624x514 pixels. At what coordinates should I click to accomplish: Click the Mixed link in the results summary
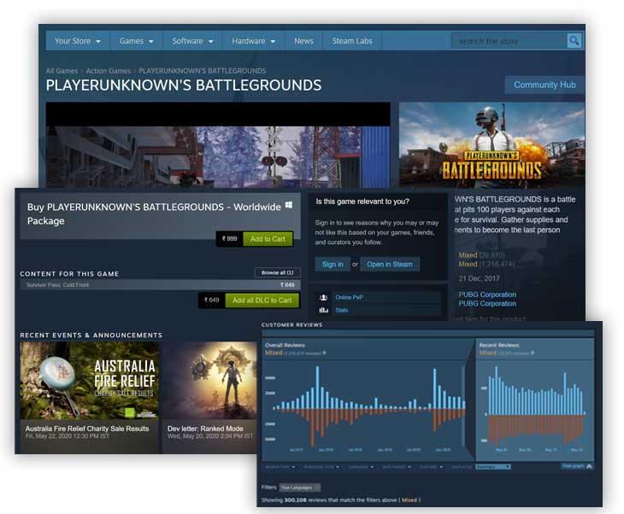(409, 500)
